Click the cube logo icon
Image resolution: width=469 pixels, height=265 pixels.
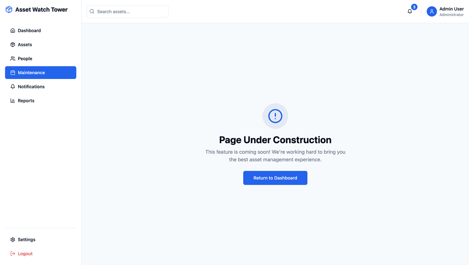point(9,10)
